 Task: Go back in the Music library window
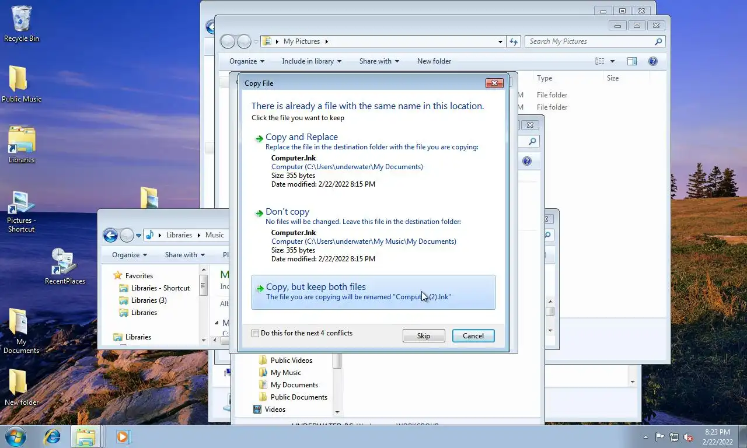pyautogui.click(x=110, y=235)
